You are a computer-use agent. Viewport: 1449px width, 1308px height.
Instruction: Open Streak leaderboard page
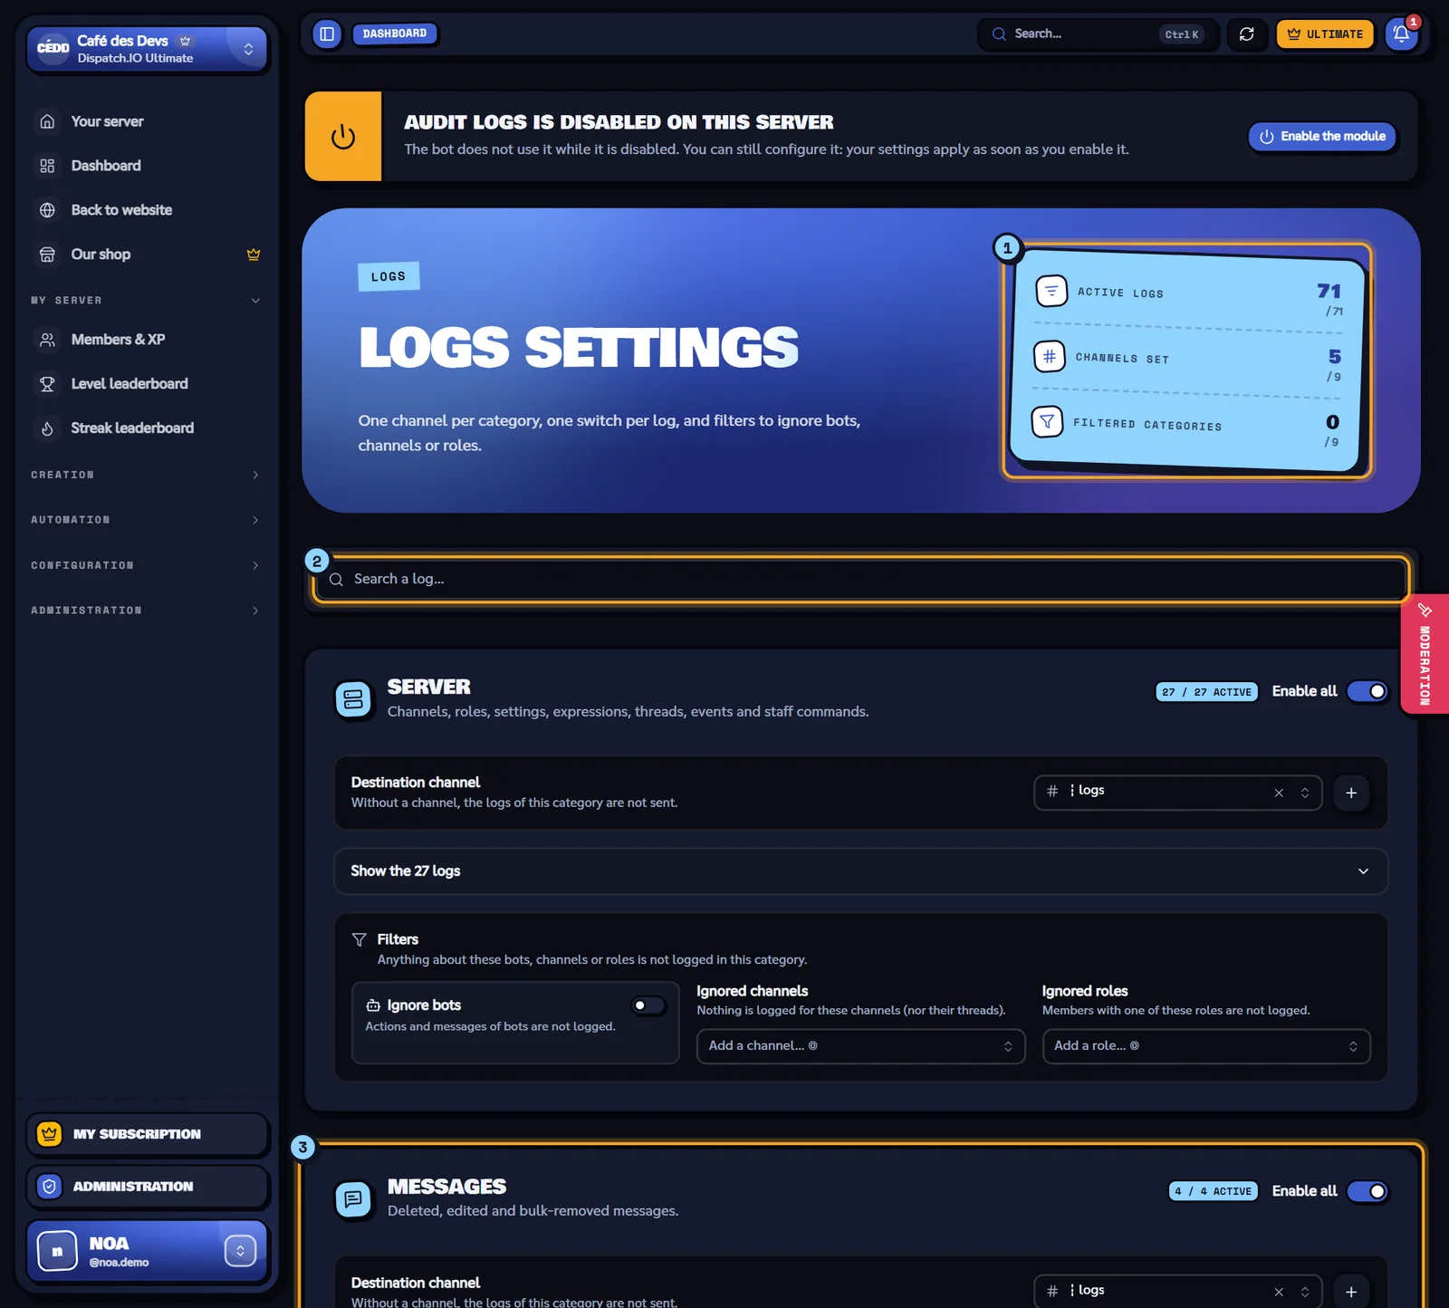pos(132,428)
